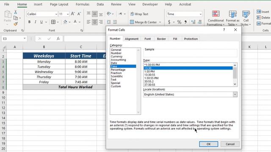Open Font dialog launcher in Font group
This screenshot has width=271, height=152.
(x=82, y=30)
